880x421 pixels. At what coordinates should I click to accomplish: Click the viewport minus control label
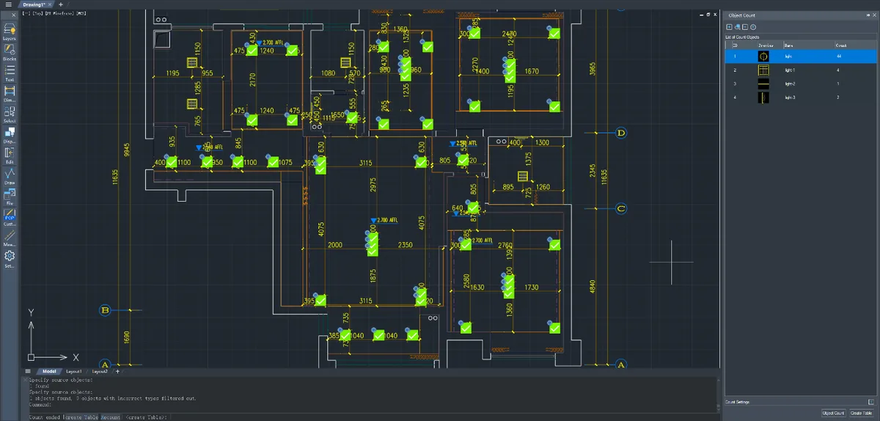click(26, 14)
